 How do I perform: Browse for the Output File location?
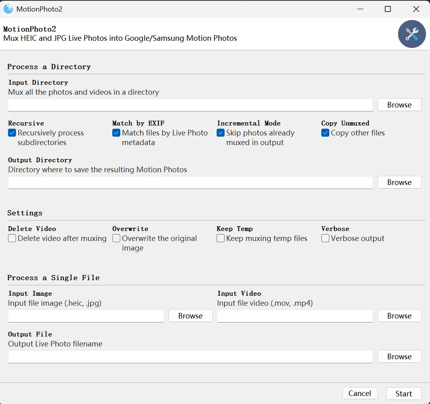click(399, 356)
